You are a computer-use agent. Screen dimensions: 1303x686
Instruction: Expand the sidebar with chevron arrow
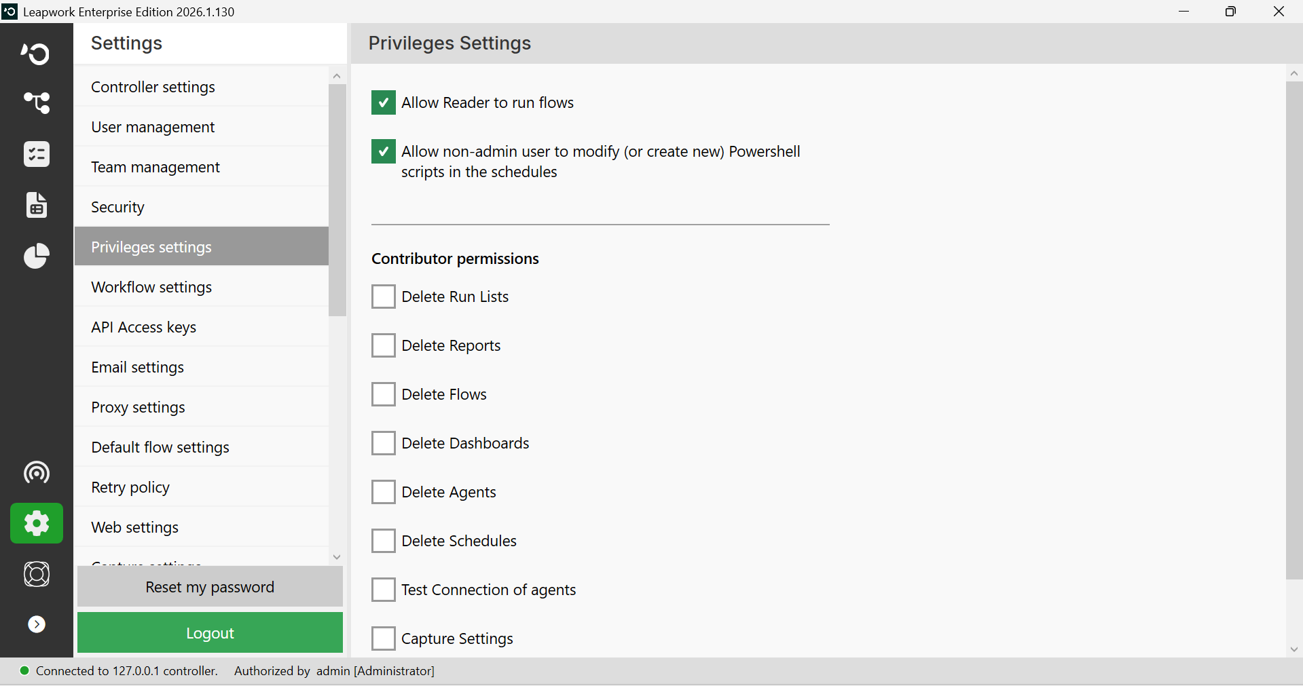[37, 624]
